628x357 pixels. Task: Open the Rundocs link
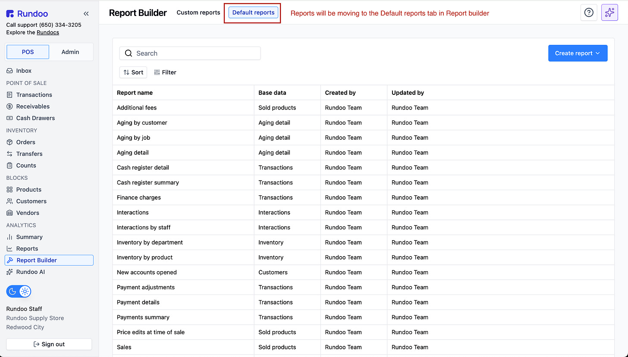coord(48,32)
